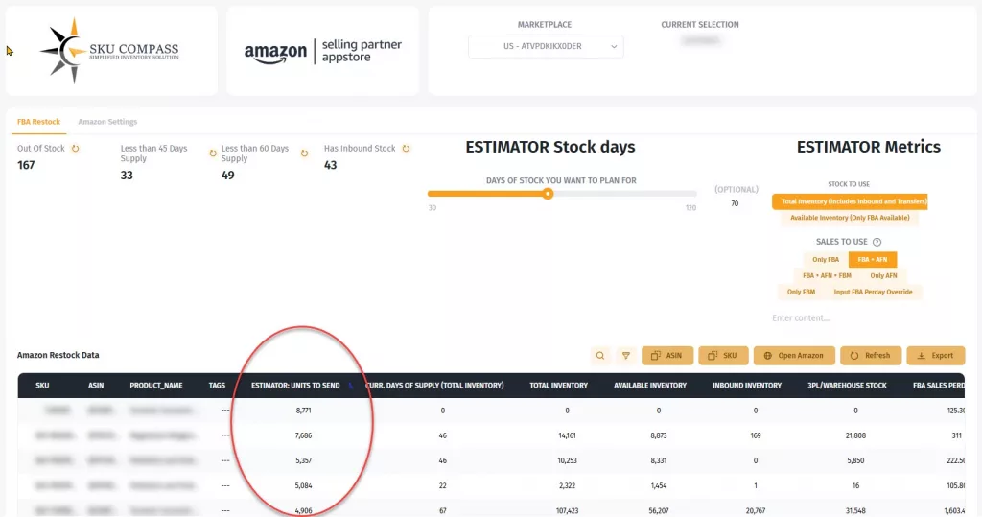Select the Input FBA Perday Override option
Screen dimensions: 982x517
[x=872, y=292]
